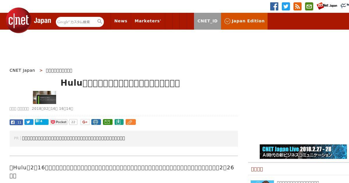Click the Pocket count 22 bubble

pyautogui.click(x=73, y=122)
